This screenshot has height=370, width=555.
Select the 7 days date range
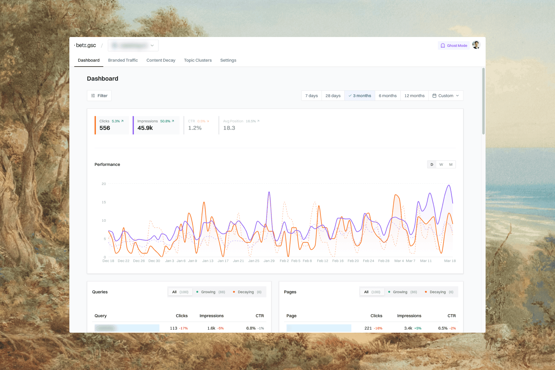311,96
